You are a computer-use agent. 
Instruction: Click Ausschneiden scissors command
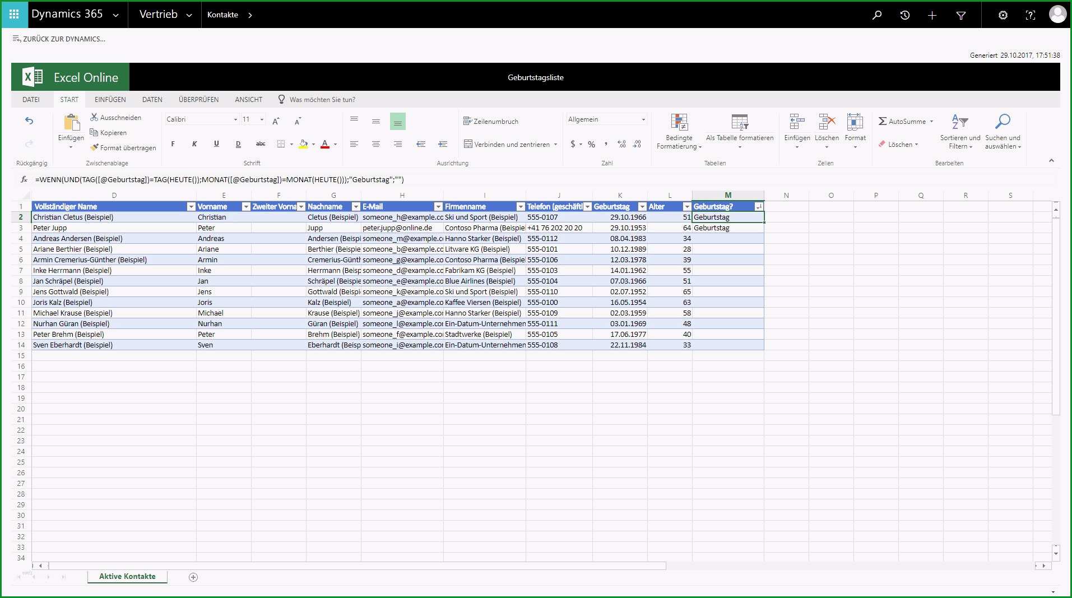(116, 118)
